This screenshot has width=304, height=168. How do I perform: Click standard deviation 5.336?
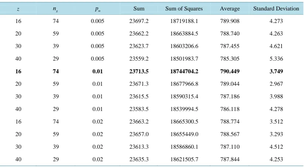pos(276,59)
